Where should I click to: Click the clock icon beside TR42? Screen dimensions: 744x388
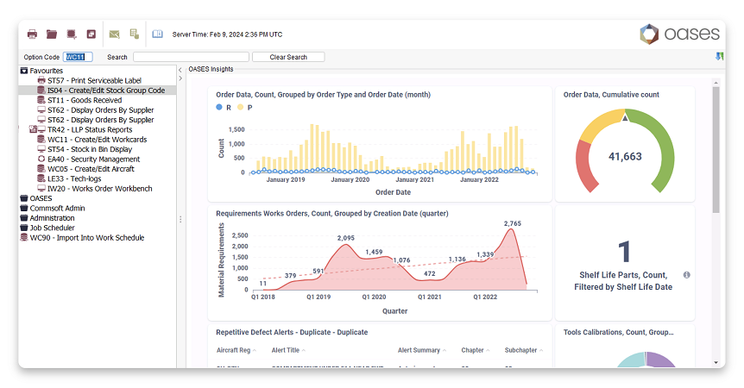pyautogui.click(x=33, y=129)
